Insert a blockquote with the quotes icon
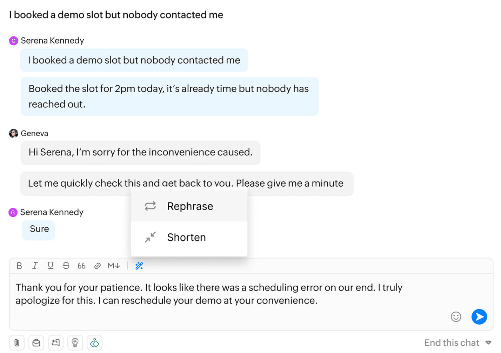 click(81, 266)
